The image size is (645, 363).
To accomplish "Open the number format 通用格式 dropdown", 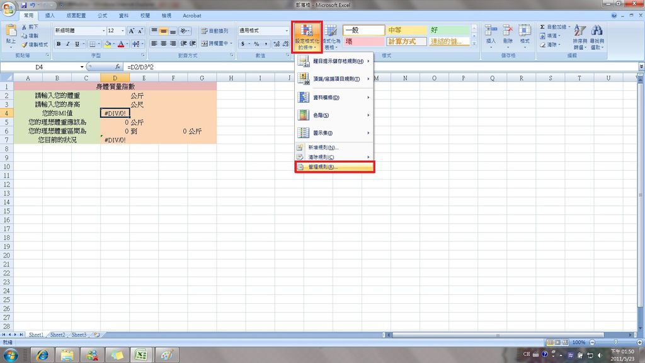I will coord(287,31).
